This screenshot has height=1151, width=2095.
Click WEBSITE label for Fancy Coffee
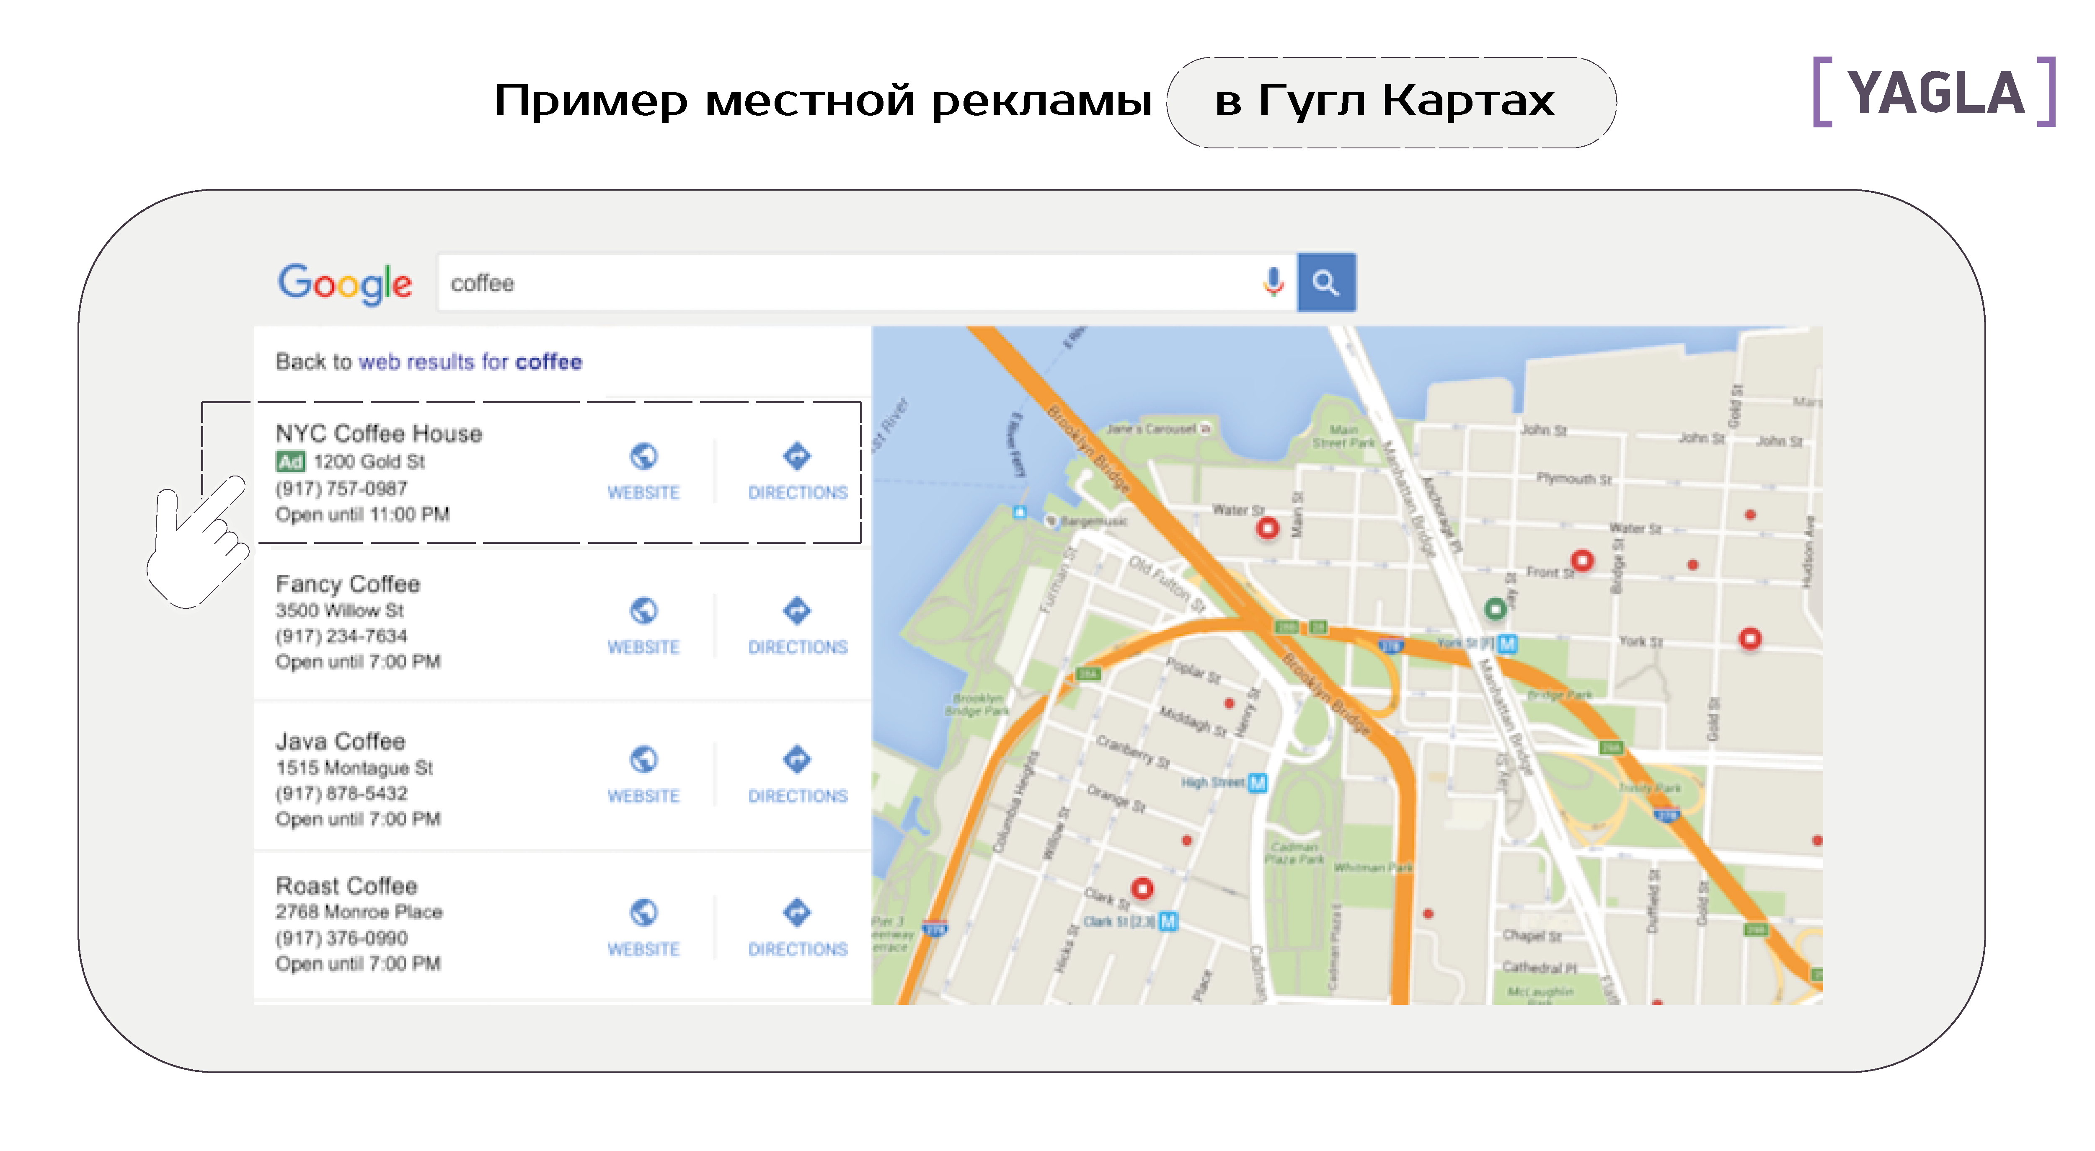pyautogui.click(x=643, y=647)
